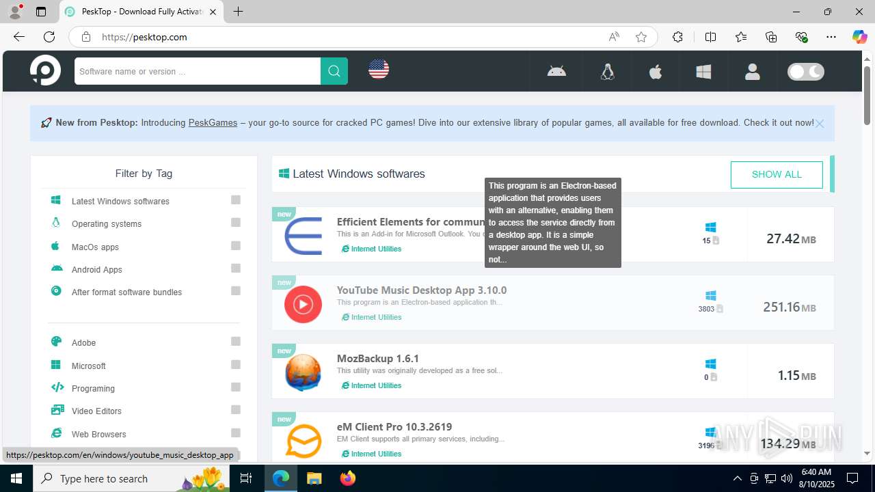Go back to the previous page
This screenshot has width=875, height=492.
pyautogui.click(x=19, y=37)
